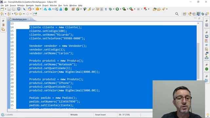The width and height of the screenshot is (210, 118).
Task: Click the Smart Insert status field
Action: coord(100,115)
